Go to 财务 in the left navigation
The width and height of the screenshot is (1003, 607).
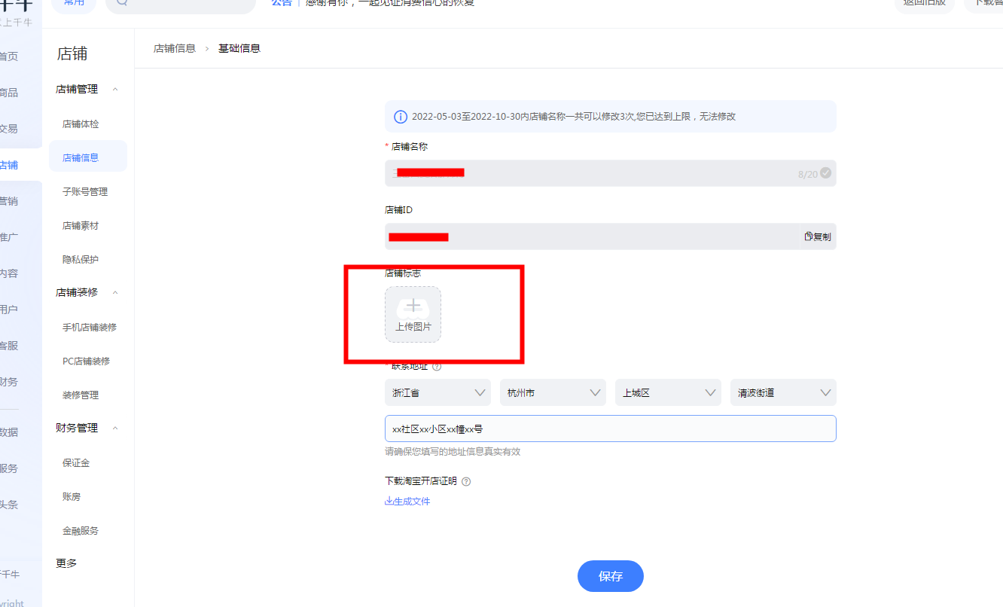(9, 382)
